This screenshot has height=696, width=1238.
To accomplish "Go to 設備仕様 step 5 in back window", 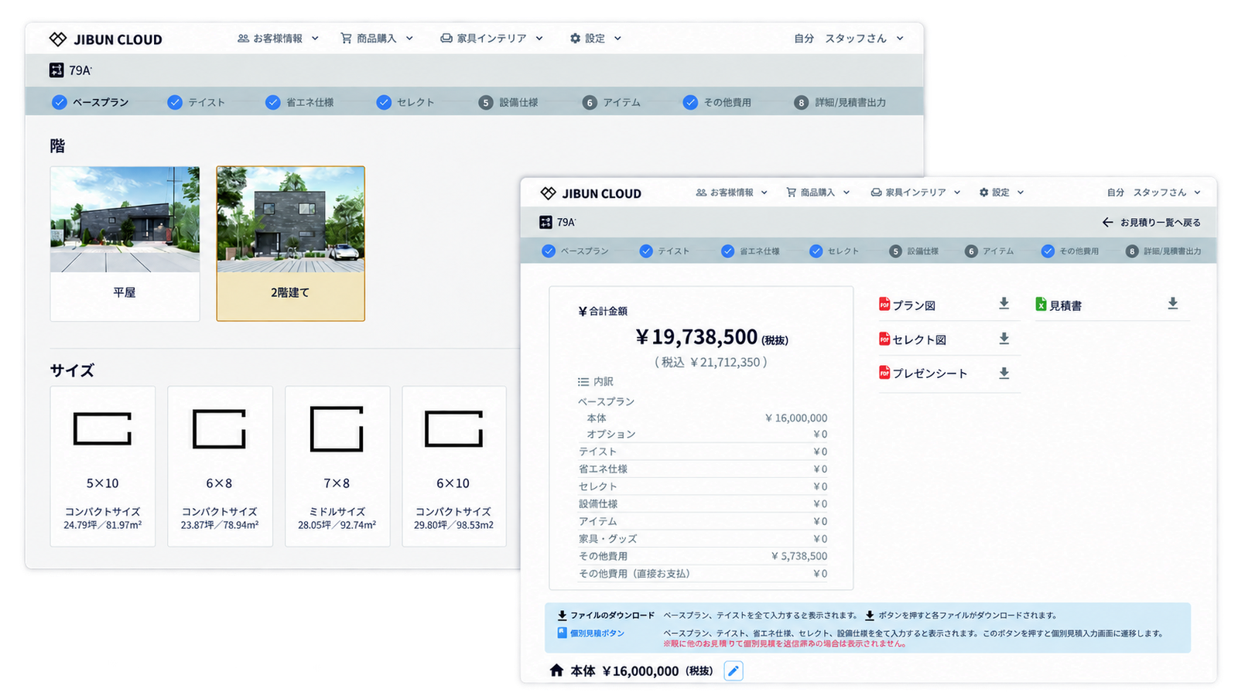I will [x=508, y=102].
